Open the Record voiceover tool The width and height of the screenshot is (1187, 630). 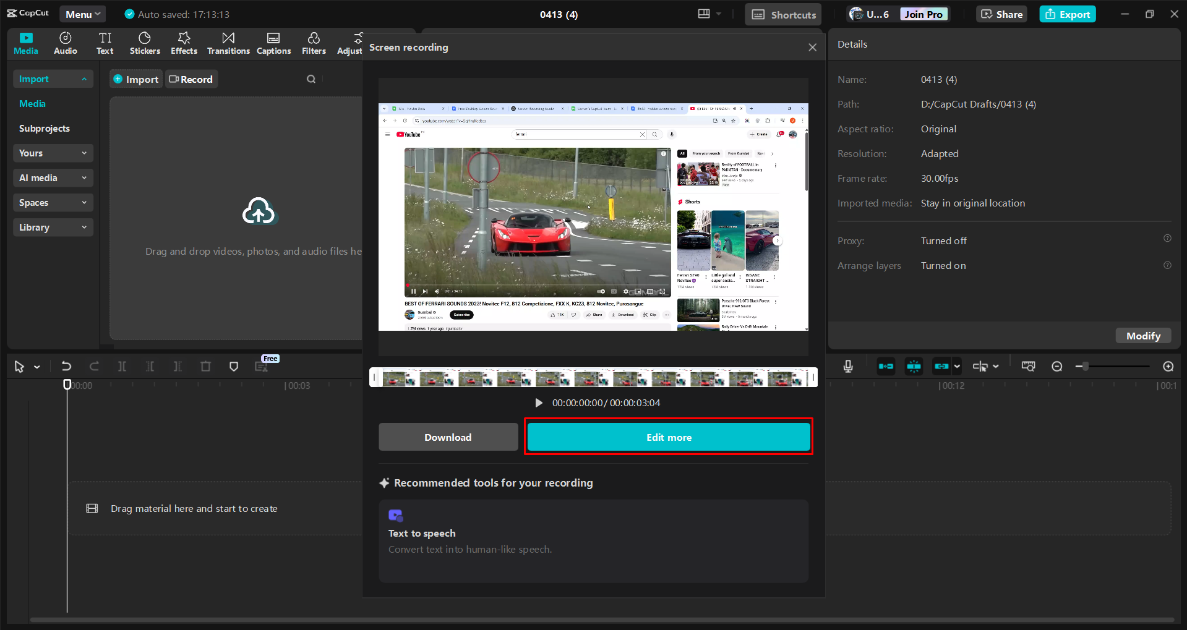pos(847,366)
